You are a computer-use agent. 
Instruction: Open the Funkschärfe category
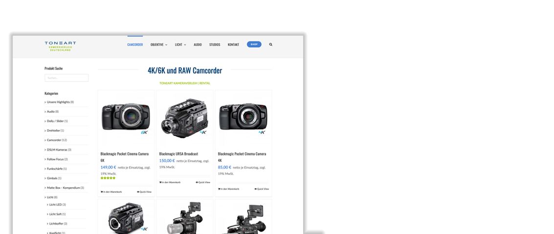[x=57, y=169]
